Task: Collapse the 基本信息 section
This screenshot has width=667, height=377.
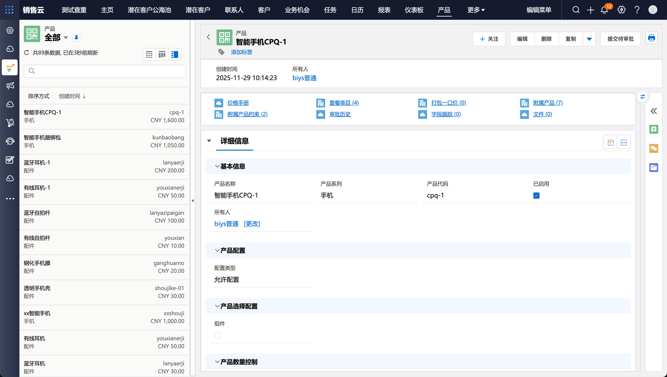Action: (217, 166)
